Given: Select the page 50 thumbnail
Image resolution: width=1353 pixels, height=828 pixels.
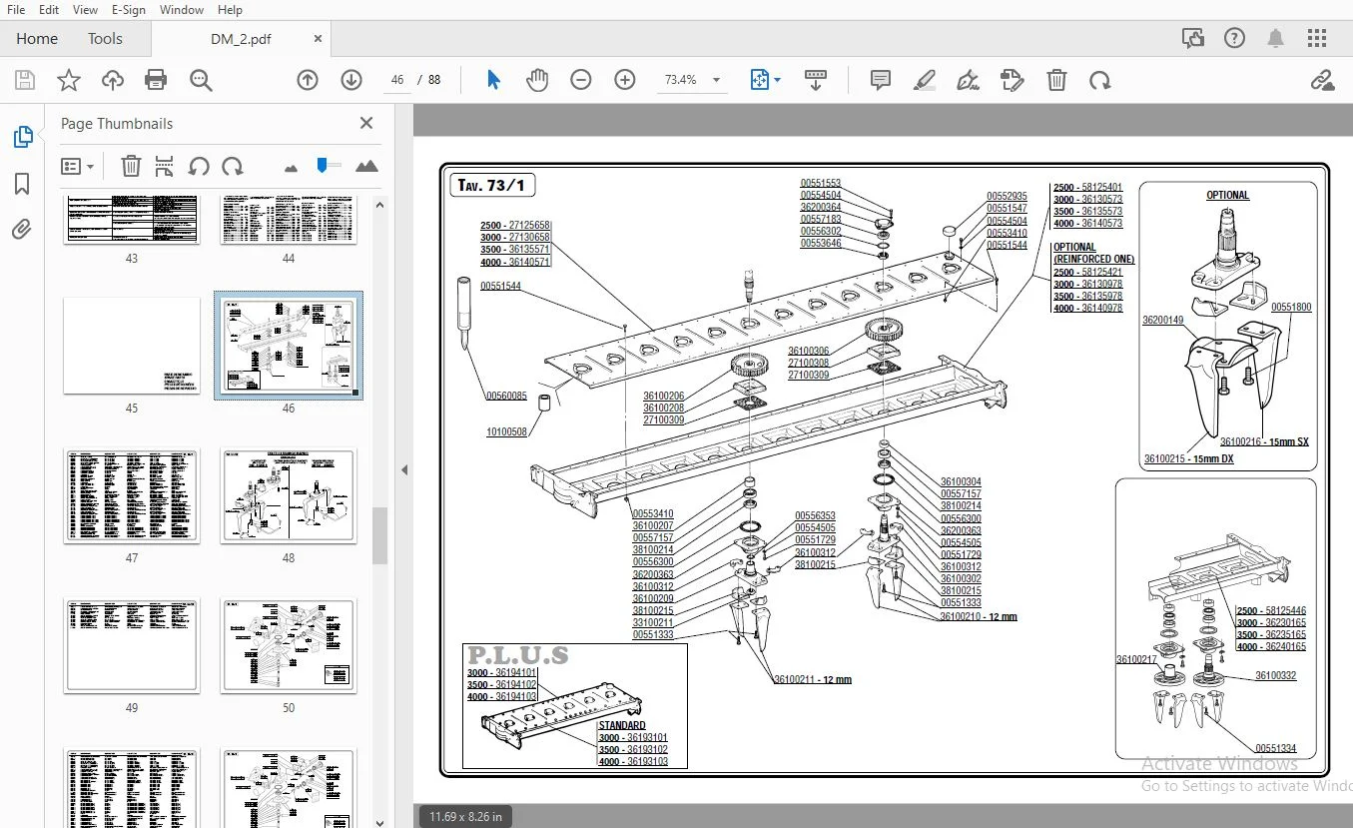Looking at the screenshot, I should 289,645.
